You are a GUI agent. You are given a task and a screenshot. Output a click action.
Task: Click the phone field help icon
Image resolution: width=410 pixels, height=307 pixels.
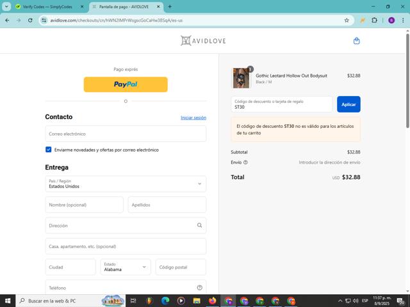(199, 288)
